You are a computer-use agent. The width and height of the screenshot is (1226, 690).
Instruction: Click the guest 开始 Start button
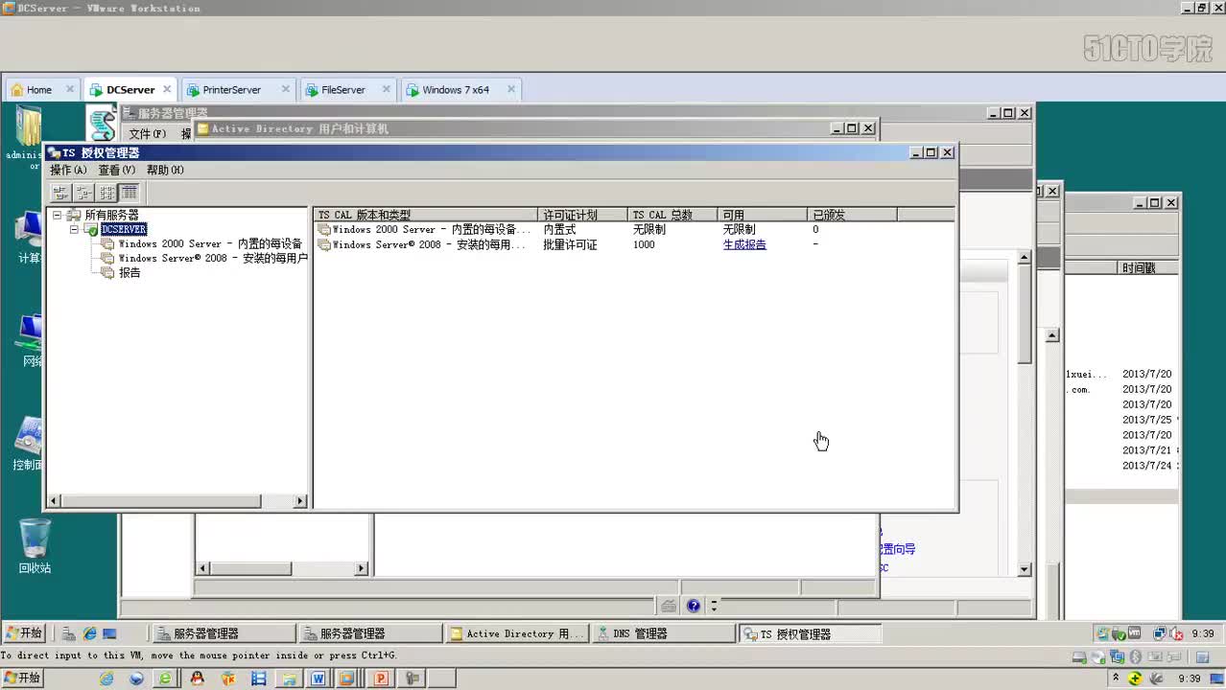(25, 633)
